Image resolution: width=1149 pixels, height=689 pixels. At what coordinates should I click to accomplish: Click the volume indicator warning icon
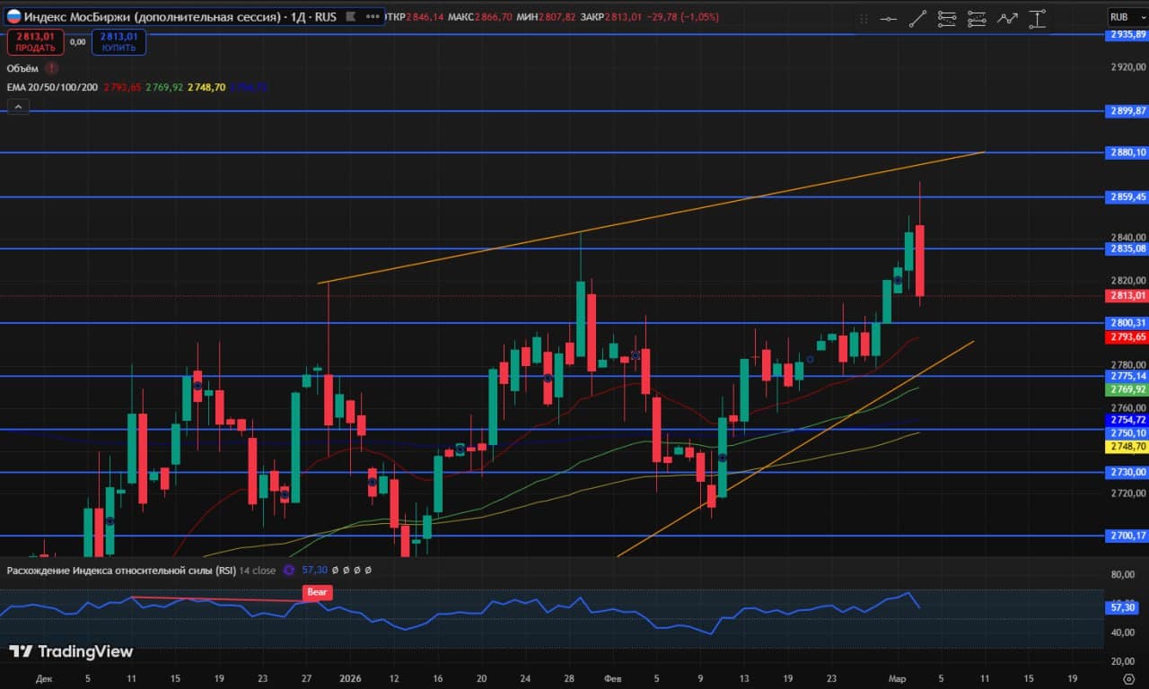click(52, 68)
